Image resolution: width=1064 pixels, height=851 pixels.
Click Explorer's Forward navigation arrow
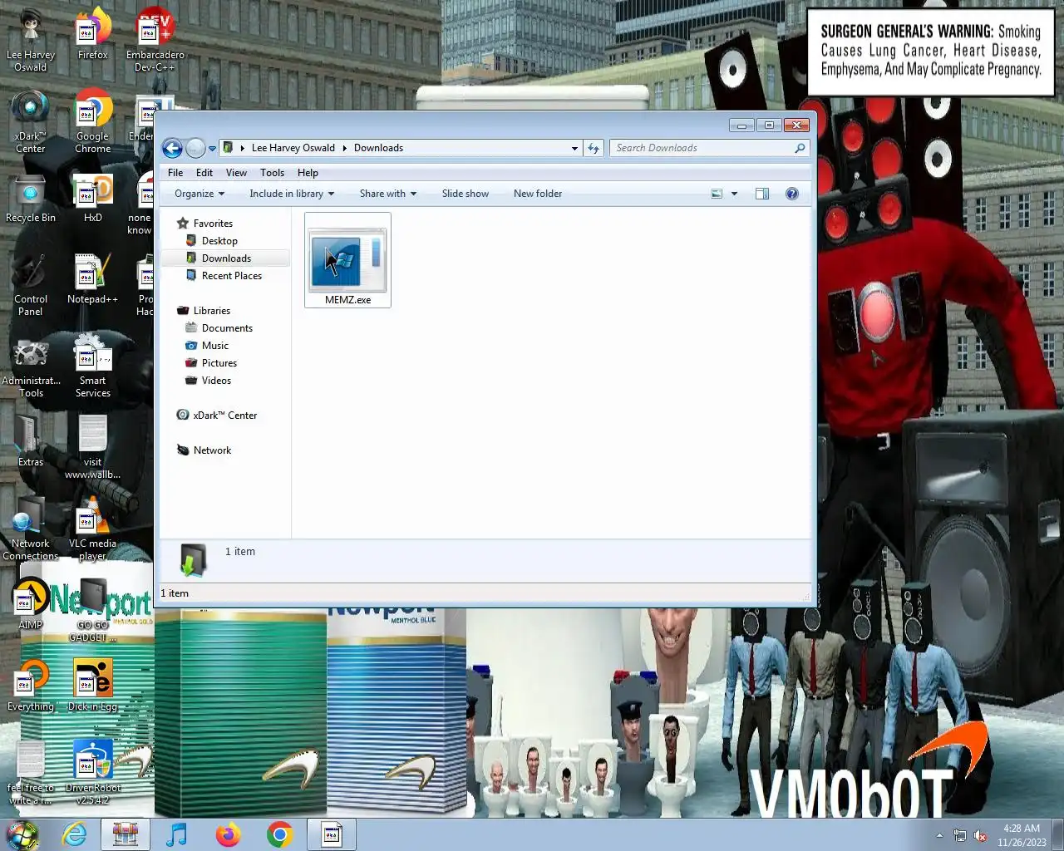[195, 148]
